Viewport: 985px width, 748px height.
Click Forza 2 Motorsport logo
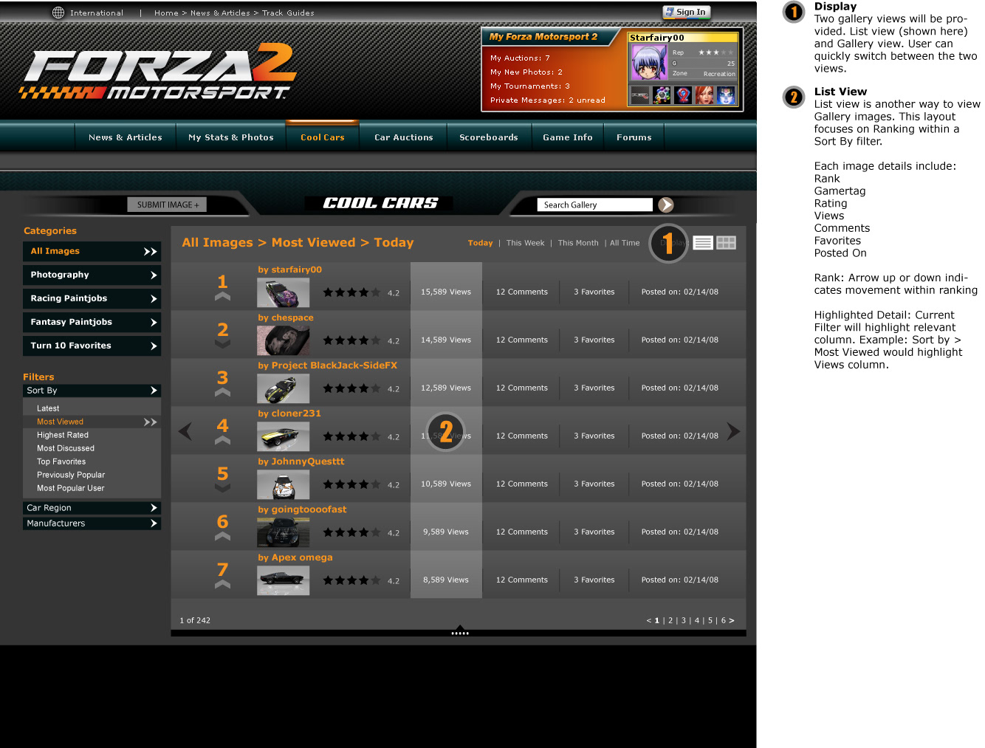pos(158,71)
